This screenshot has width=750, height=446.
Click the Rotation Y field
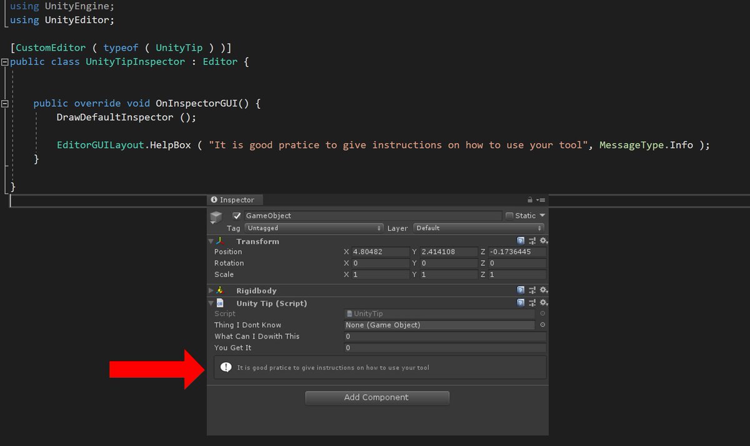448,263
